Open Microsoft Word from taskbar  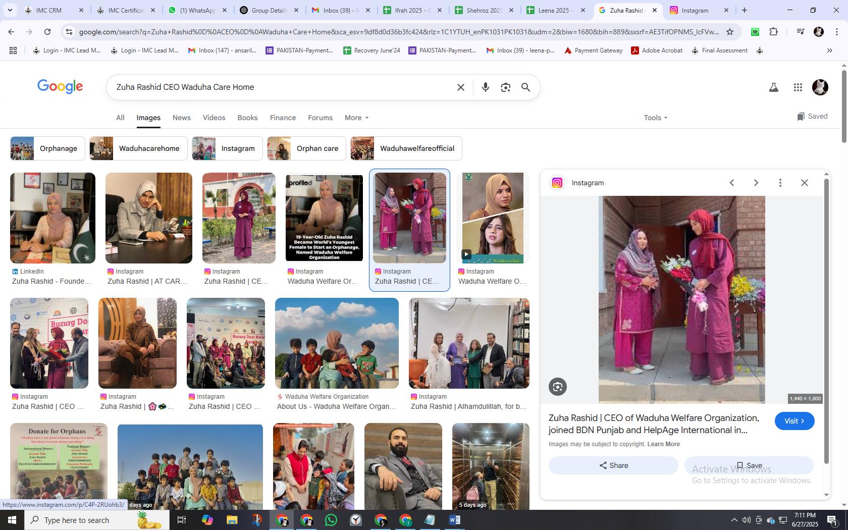[x=454, y=520]
